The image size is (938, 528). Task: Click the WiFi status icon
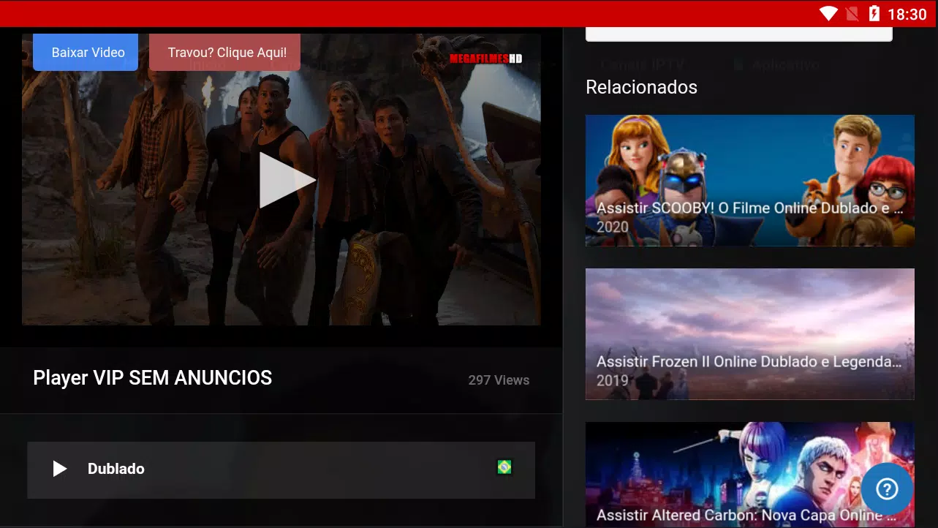coord(828,13)
